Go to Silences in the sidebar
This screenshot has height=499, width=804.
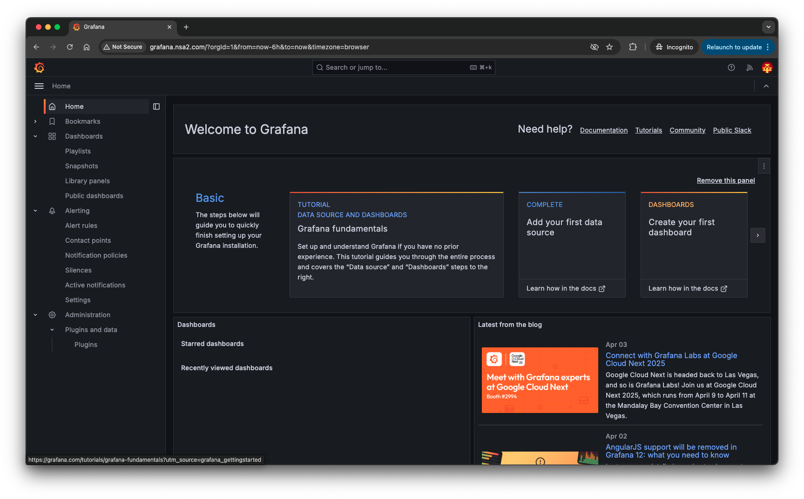[x=78, y=270]
